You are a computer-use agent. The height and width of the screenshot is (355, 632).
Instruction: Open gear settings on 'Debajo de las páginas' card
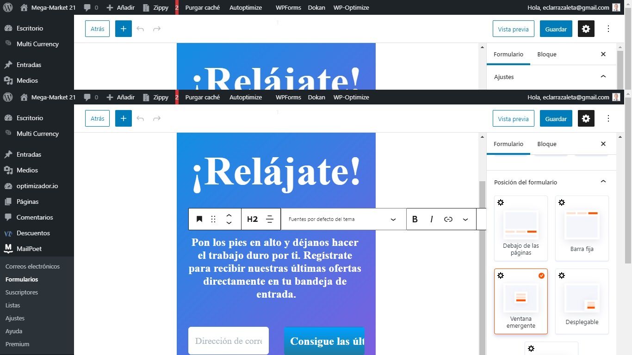tap(500, 202)
